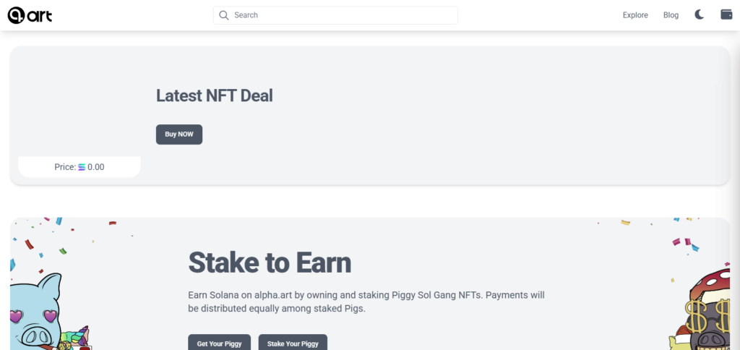Click the Solana icon beside the price

coord(82,167)
